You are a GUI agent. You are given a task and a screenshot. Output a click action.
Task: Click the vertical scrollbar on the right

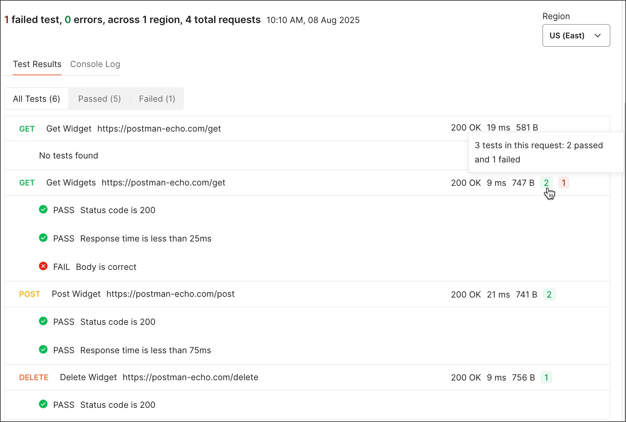pos(624,227)
